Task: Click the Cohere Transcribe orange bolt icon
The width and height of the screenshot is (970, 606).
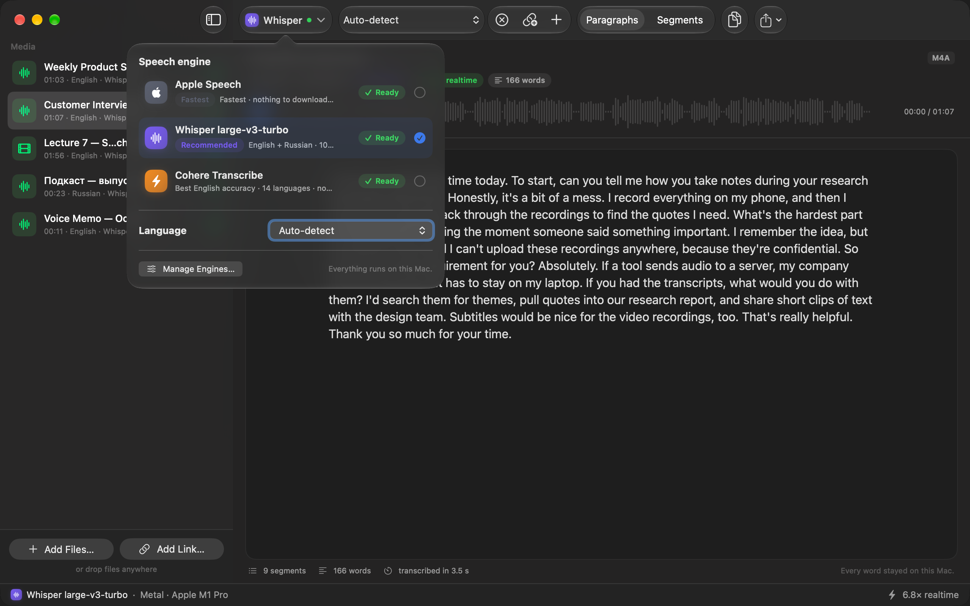Action: pos(156,181)
